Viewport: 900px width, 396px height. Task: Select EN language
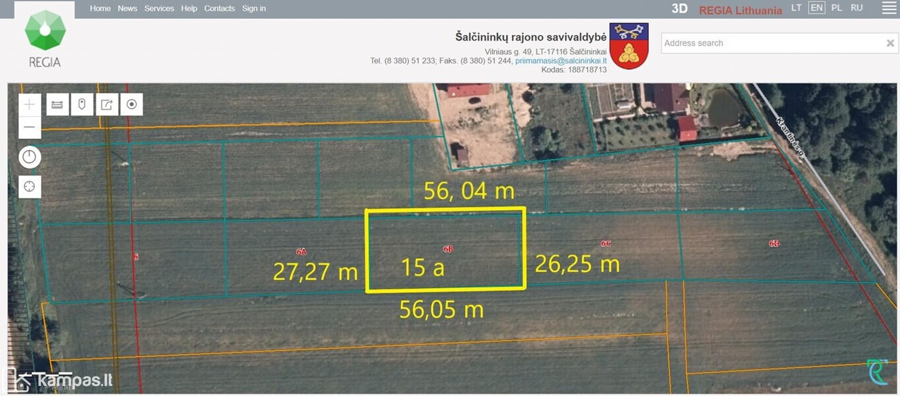point(817,8)
